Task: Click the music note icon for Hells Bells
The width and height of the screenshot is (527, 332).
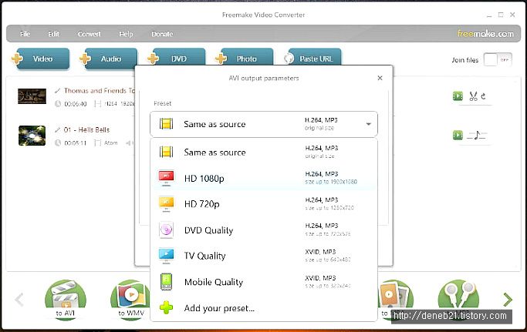Action: coord(477,136)
